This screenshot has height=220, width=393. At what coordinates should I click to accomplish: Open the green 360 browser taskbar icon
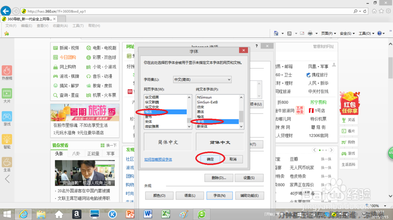[x=202, y=214]
